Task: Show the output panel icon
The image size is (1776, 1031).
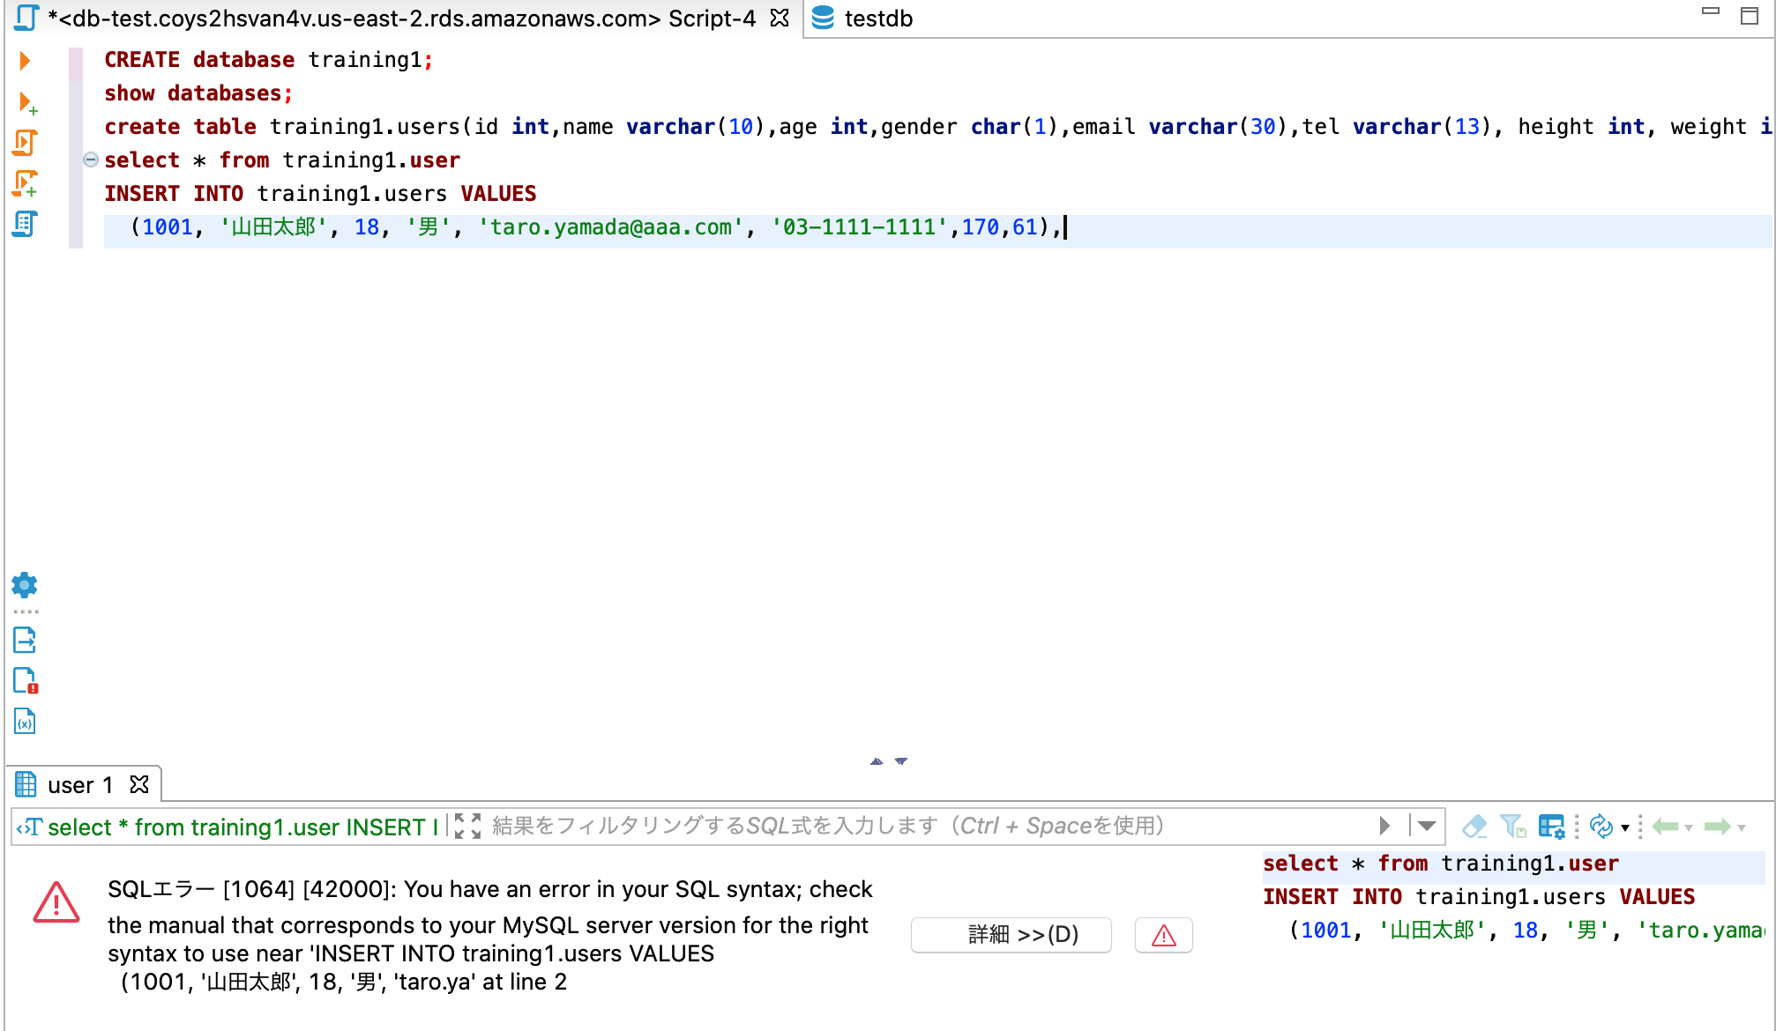Action: click(25, 641)
